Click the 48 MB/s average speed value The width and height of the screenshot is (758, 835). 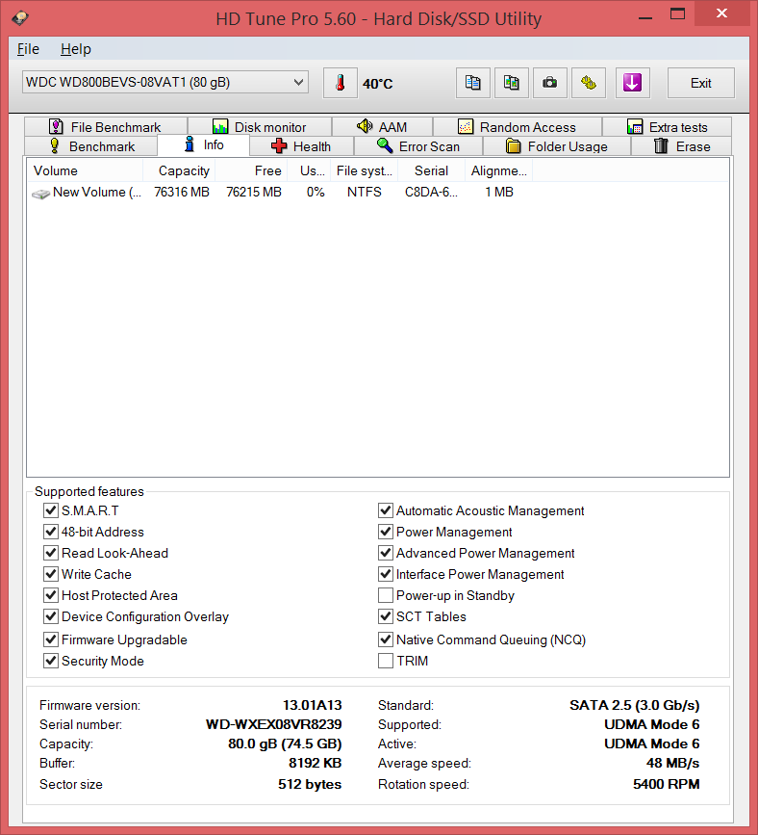click(673, 763)
